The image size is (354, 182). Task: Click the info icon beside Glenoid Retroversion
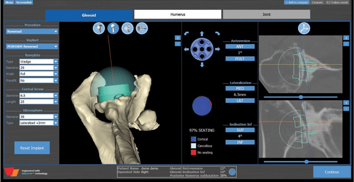[x=232, y=172]
